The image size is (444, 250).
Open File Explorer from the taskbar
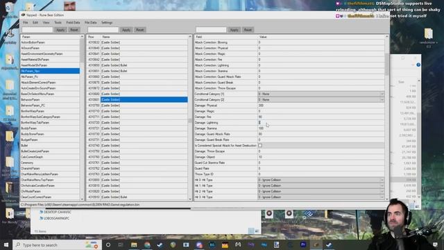click(134, 245)
